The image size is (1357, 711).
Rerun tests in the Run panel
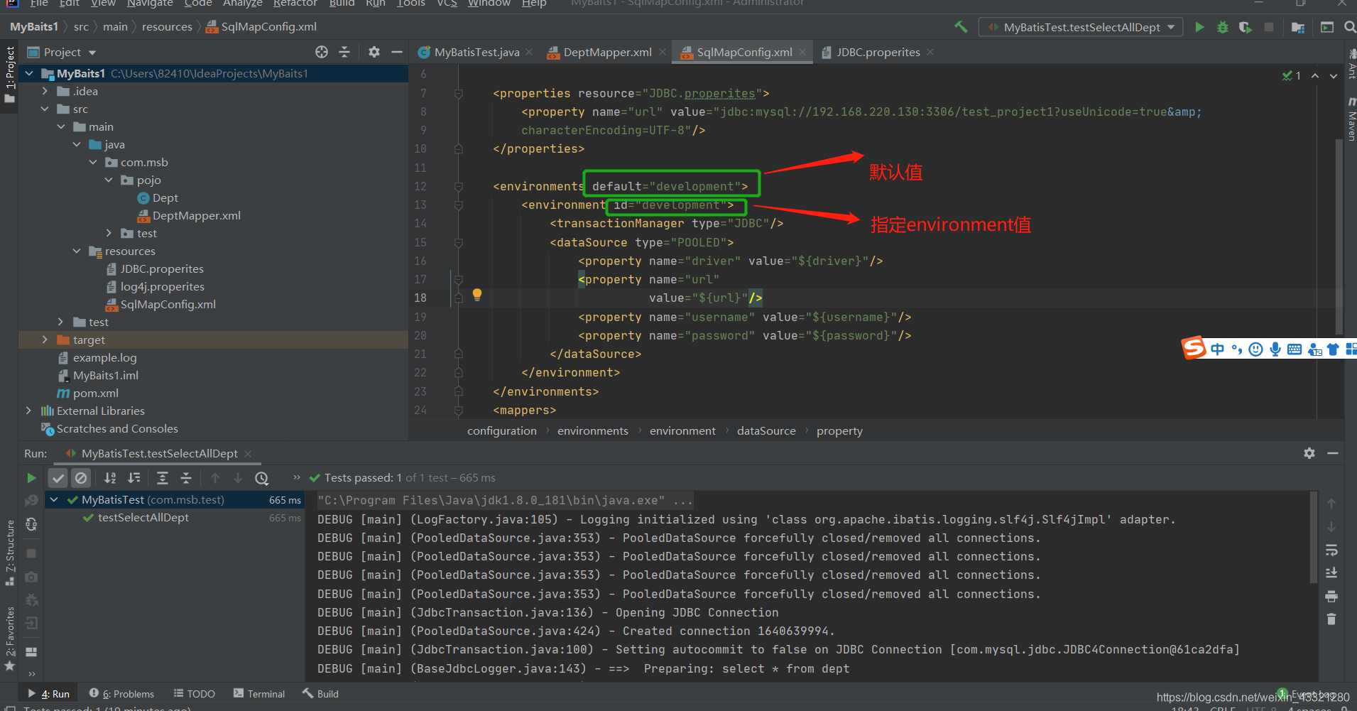tap(31, 478)
